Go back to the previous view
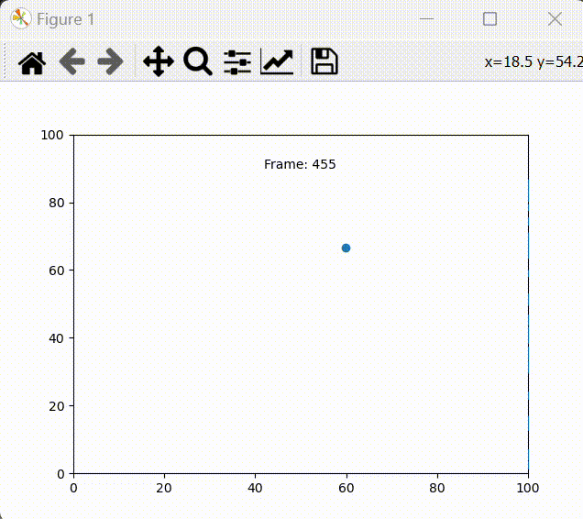 [x=71, y=62]
